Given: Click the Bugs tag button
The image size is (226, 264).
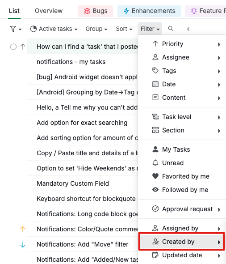Looking at the screenshot, I should click(x=96, y=11).
